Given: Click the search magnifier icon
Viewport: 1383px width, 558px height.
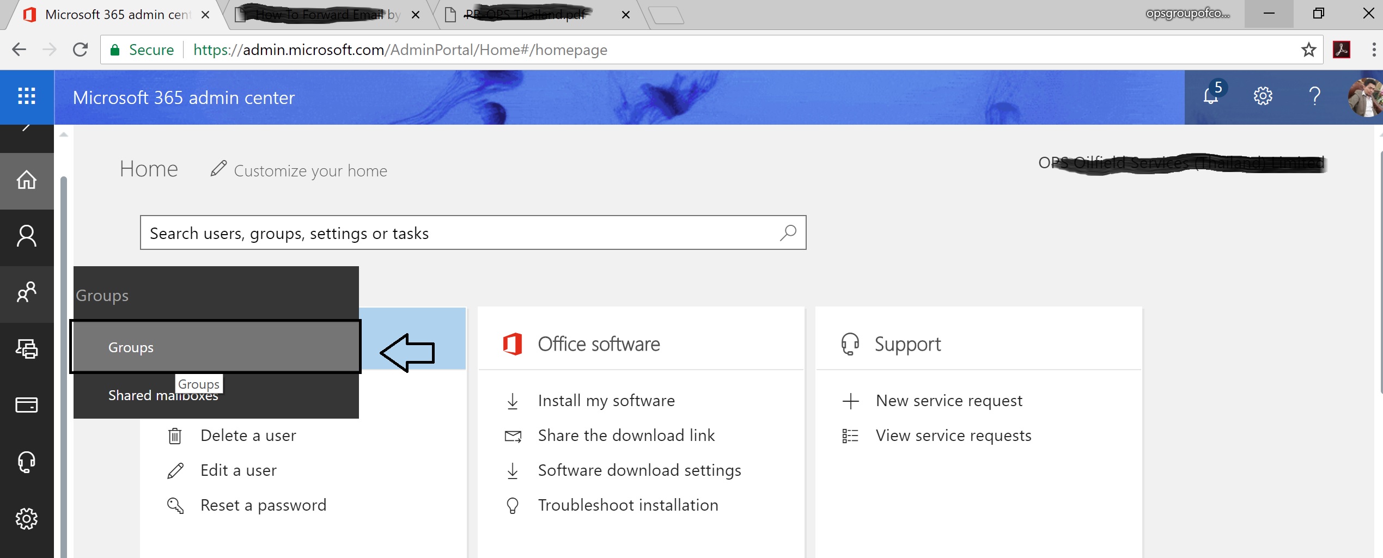Looking at the screenshot, I should click(788, 233).
